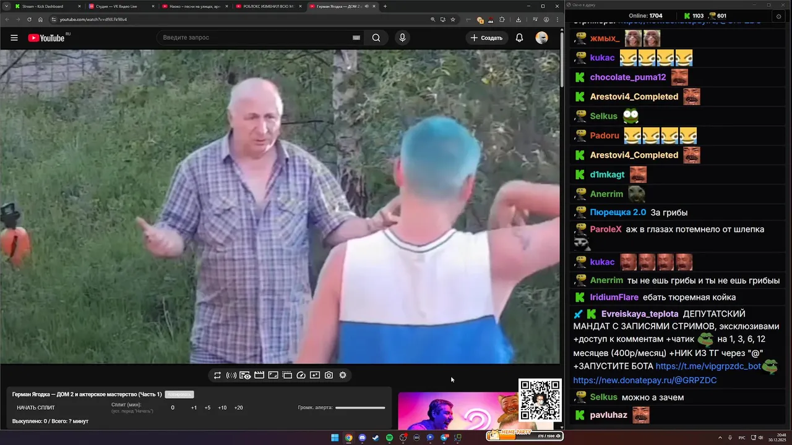Adjust the Громк. алерта volume slider
The height and width of the screenshot is (445, 792).
(x=360, y=408)
